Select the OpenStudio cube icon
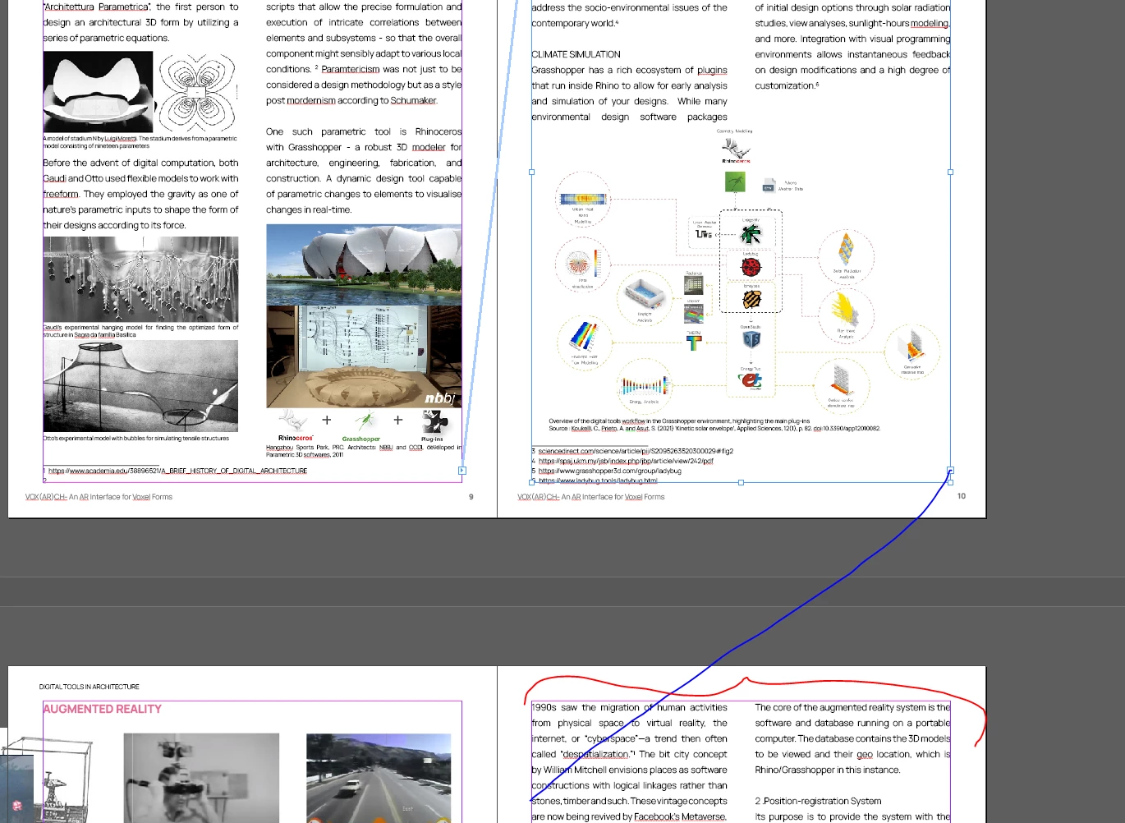 tap(751, 340)
